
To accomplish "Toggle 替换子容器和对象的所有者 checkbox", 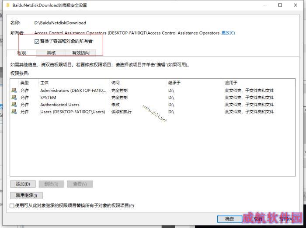I will pyautogui.click(x=37, y=42).
